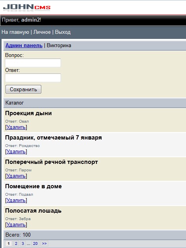The width and height of the screenshot is (186, 248).
Task: Delete the Помещение в доме question
Action: [16, 200]
